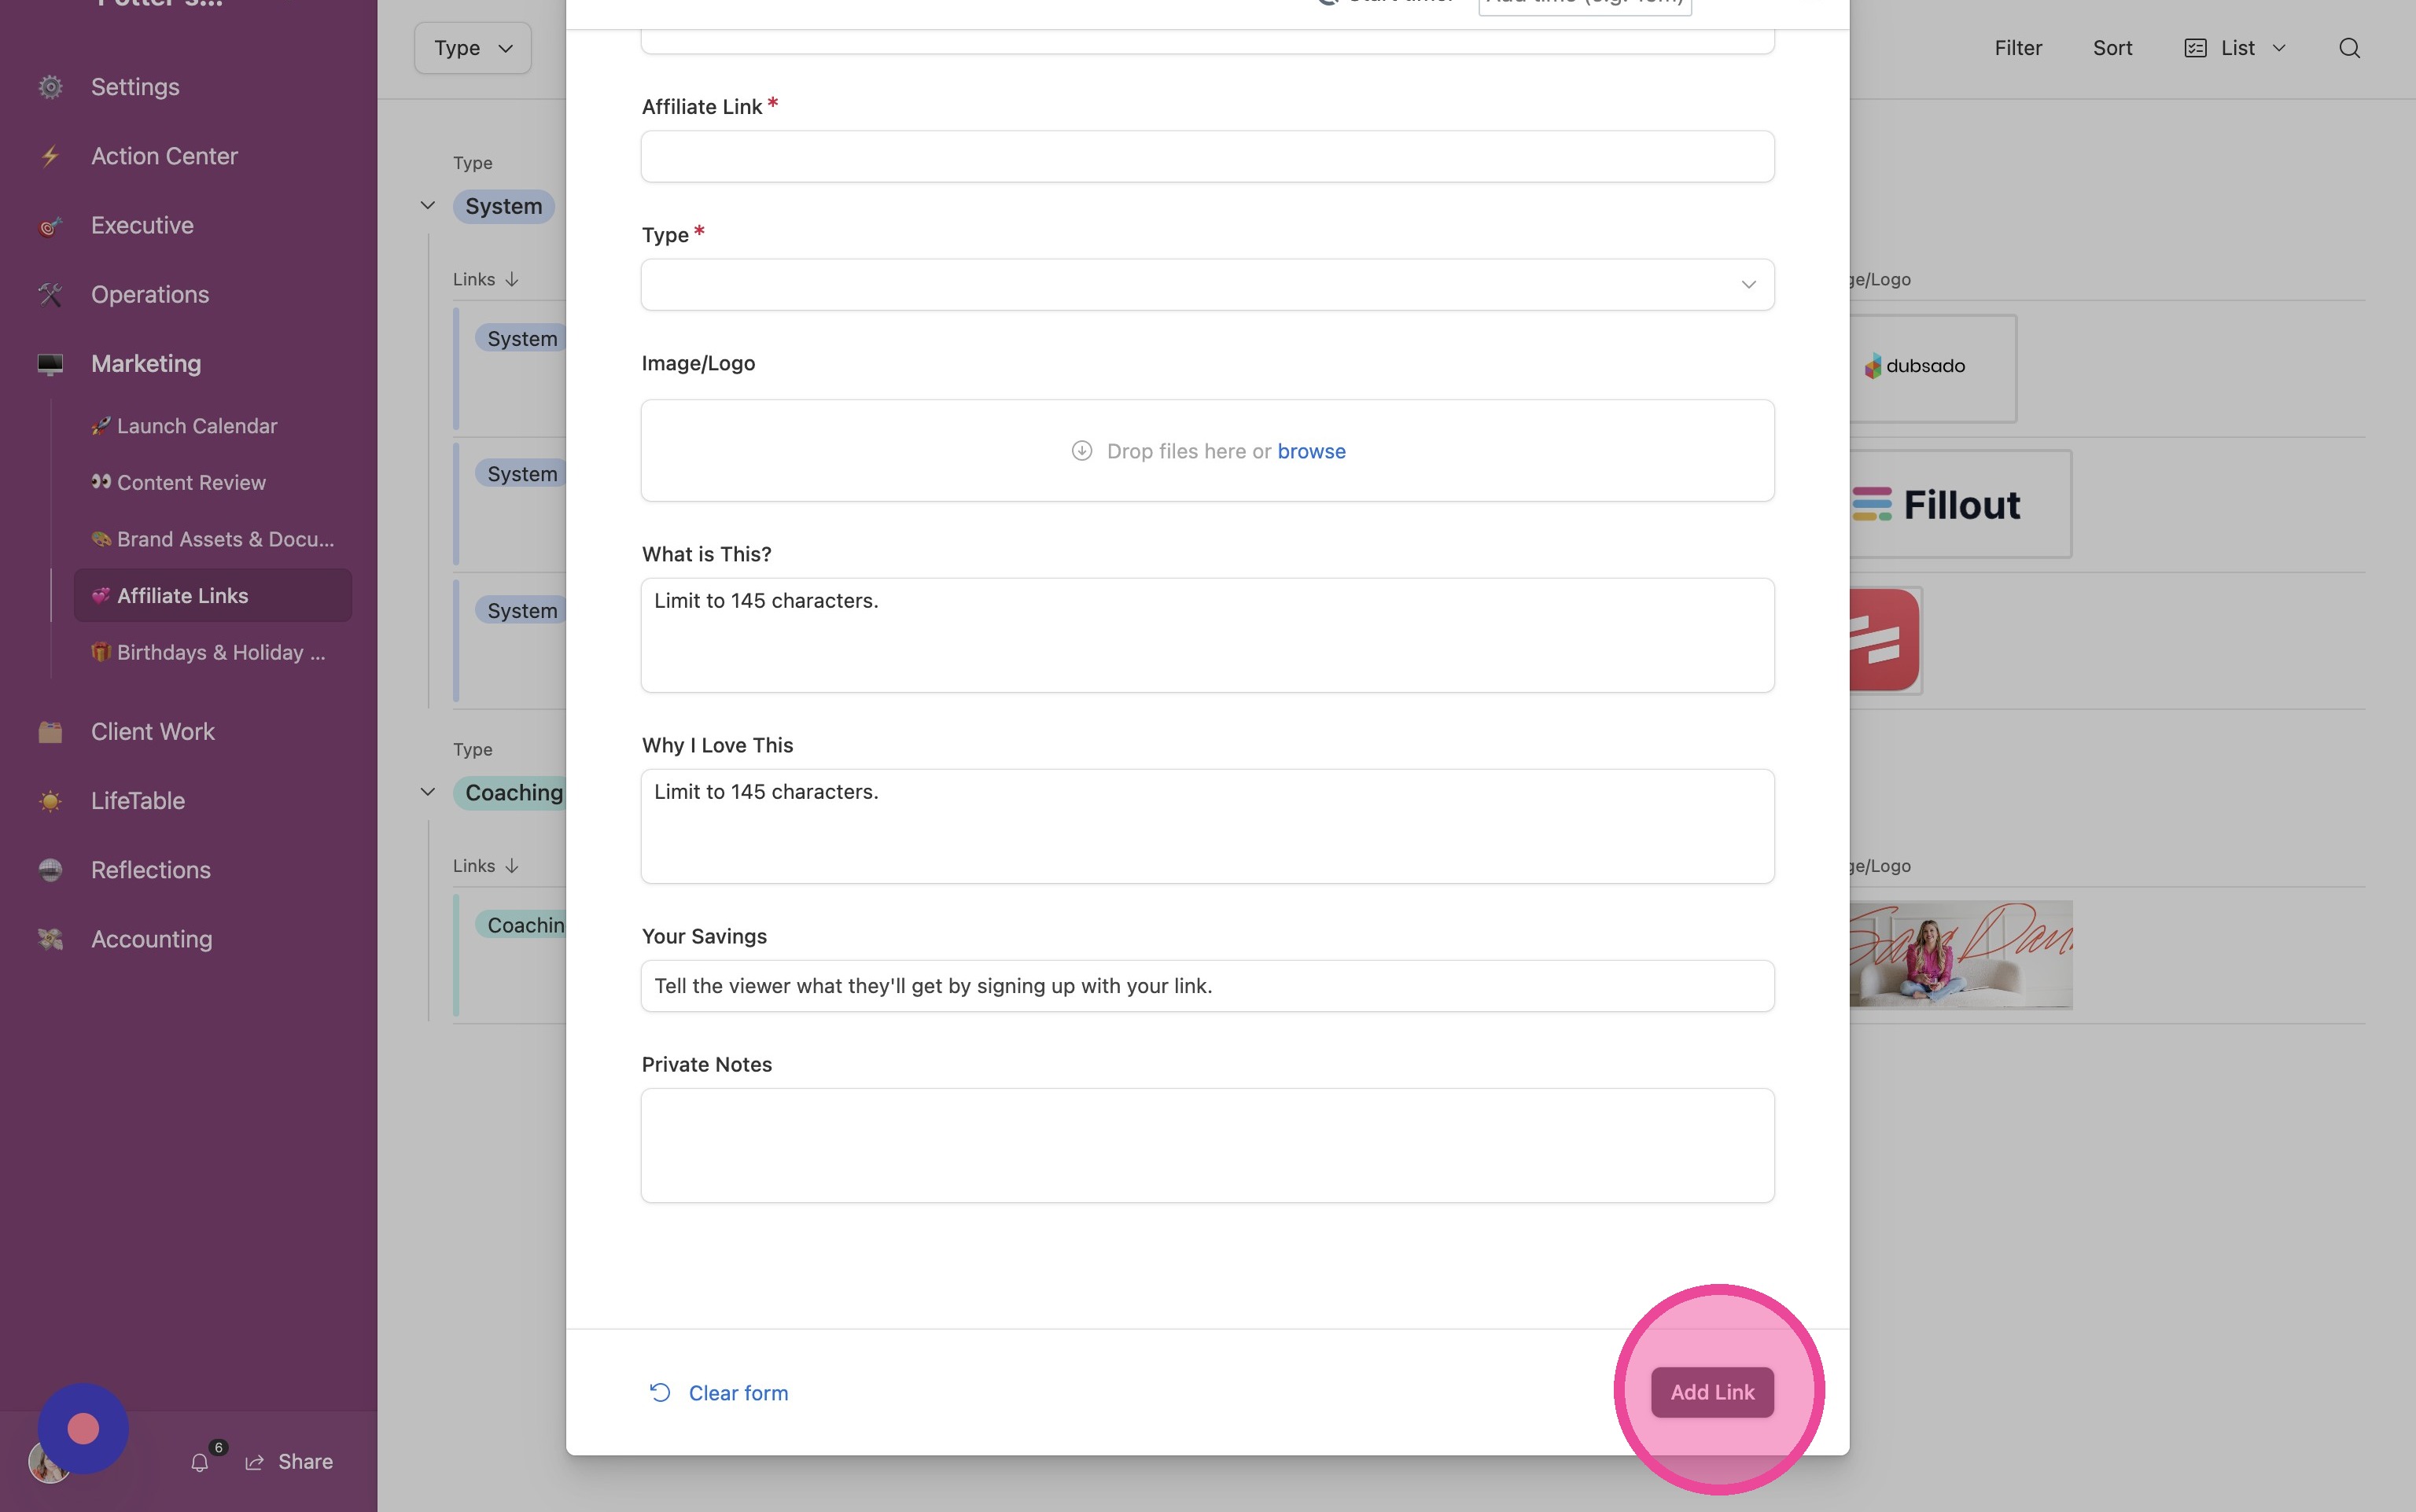Image resolution: width=2416 pixels, height=1512 pixels.
Task: Click the List view icon
Action: coord(2195,48)
